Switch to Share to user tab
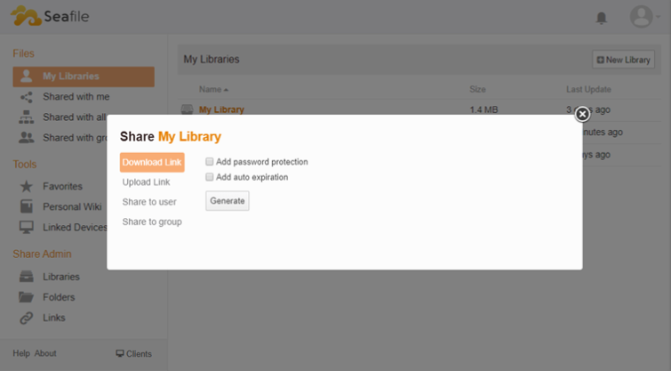671x371 pixels. (149, 202)
